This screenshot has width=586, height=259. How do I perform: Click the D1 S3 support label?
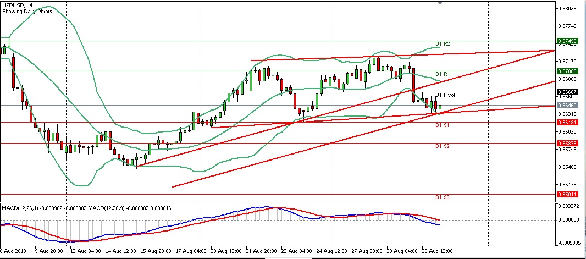click(443, 197)
